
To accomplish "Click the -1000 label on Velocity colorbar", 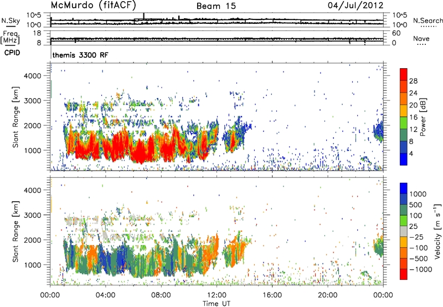I will coord(420,269).
